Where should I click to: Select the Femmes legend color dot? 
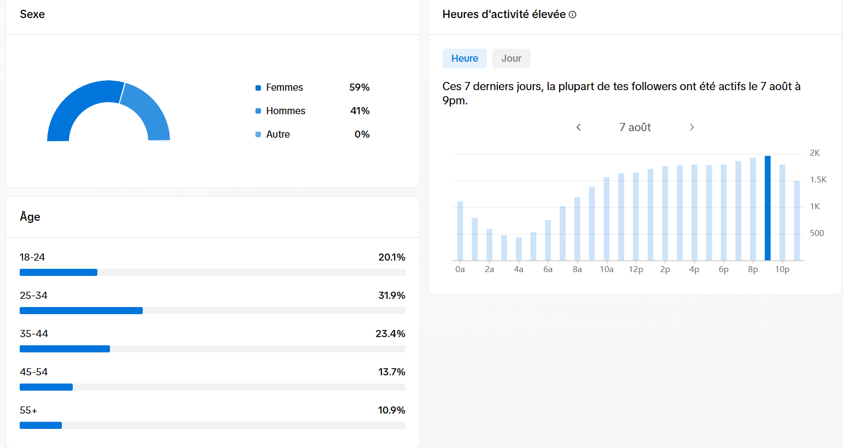[x=258, y=88]
